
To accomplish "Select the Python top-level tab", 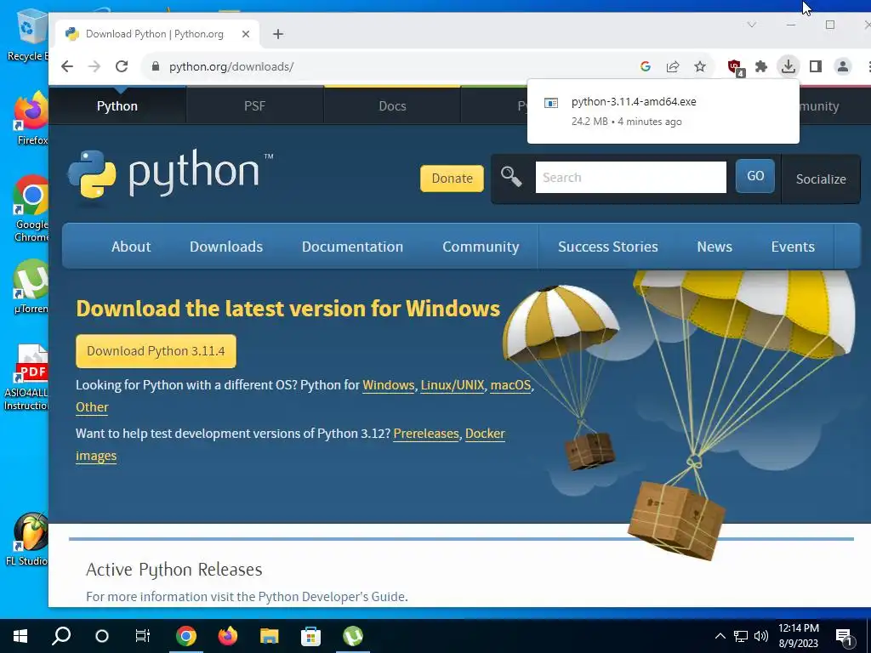I will [x=117, y=106].
